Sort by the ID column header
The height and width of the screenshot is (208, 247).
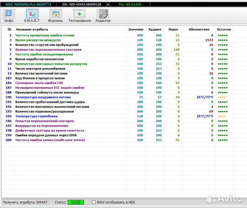(x=9, y=29)
